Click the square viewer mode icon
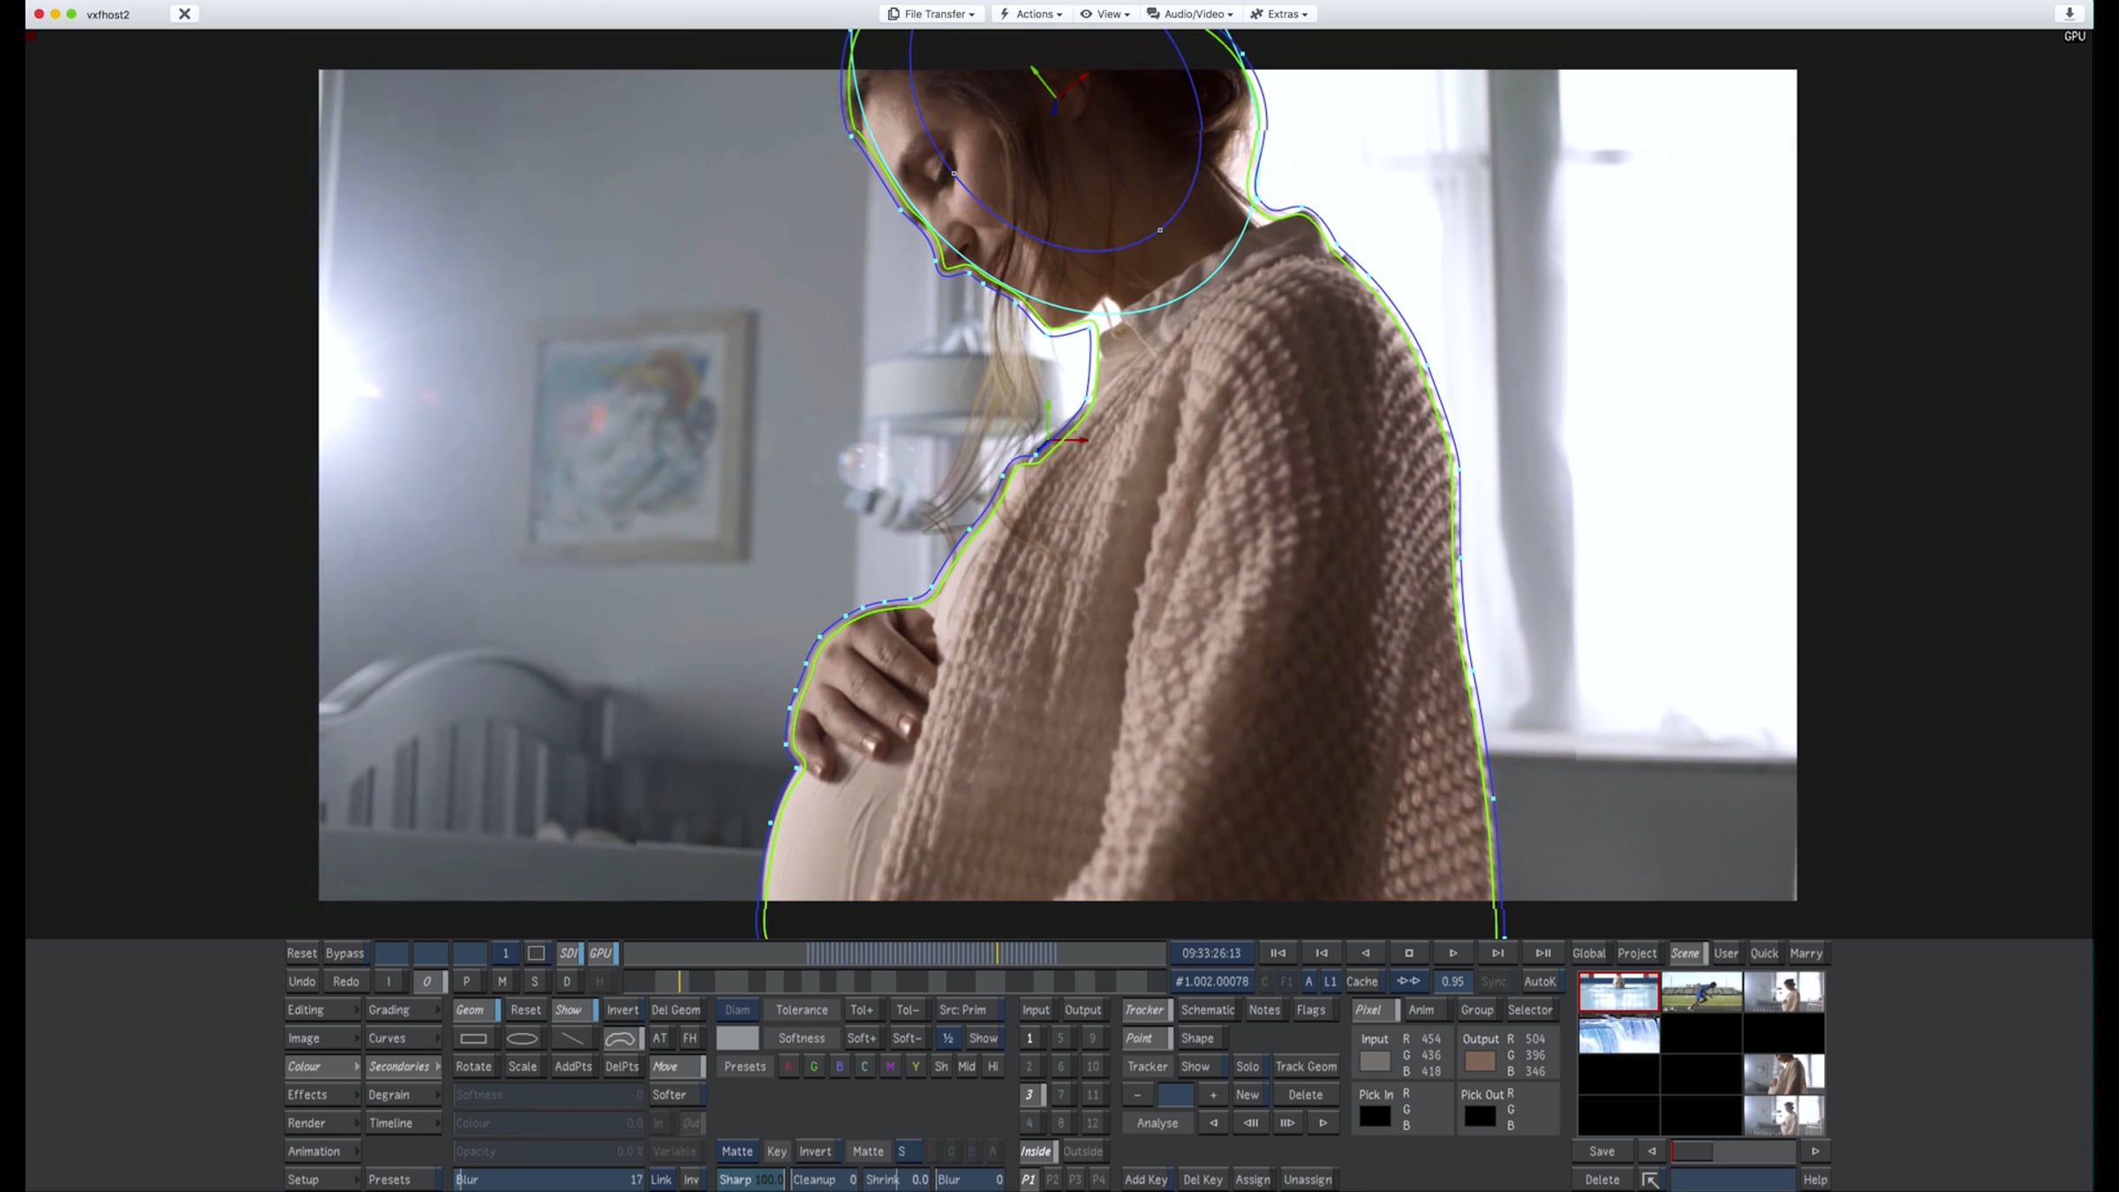This screenshot has height=1192, width=2119. pos(536,954)
